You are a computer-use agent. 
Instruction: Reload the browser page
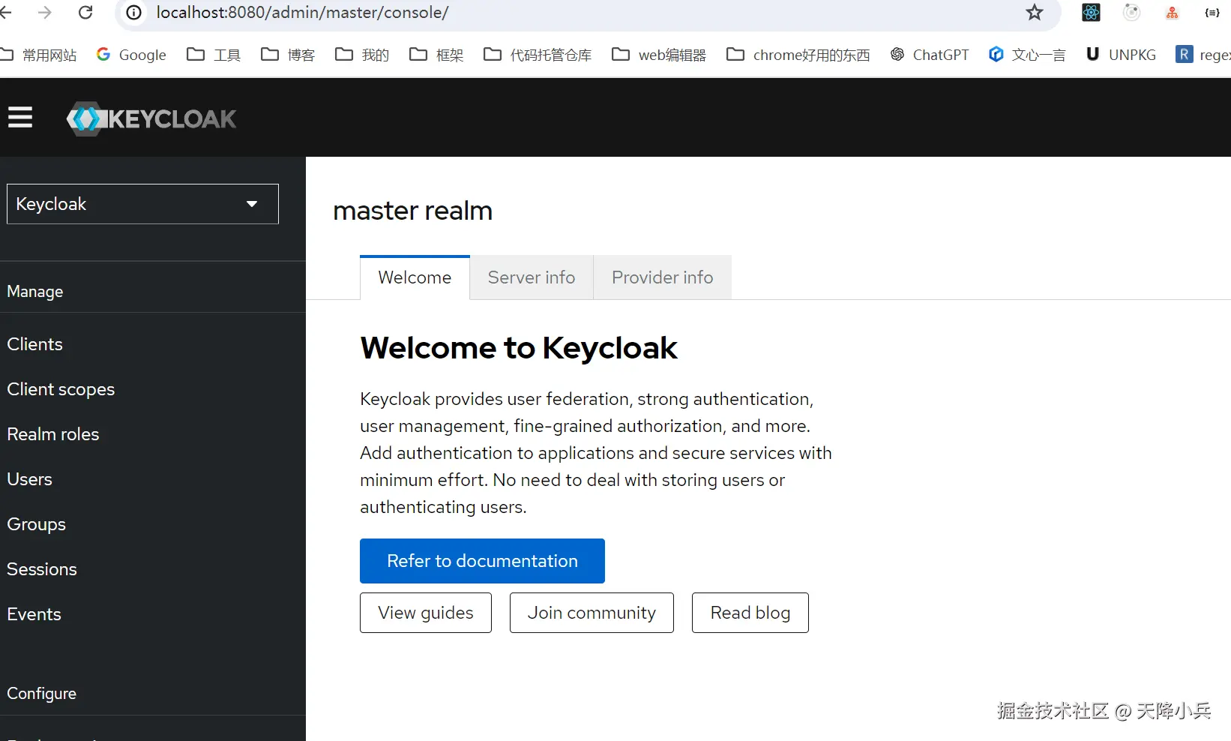coord(85,13)
